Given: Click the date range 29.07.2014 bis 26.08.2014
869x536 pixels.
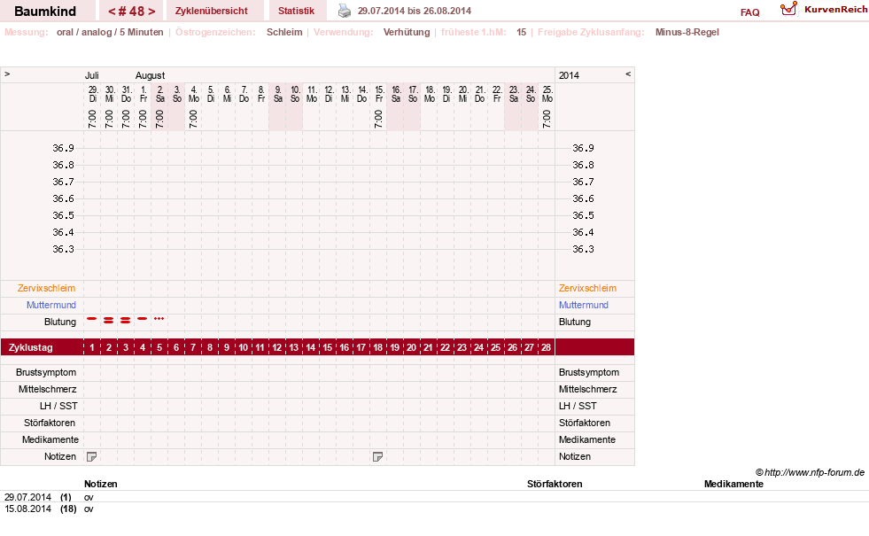Looking at the screenshot, I should [415, 12].
